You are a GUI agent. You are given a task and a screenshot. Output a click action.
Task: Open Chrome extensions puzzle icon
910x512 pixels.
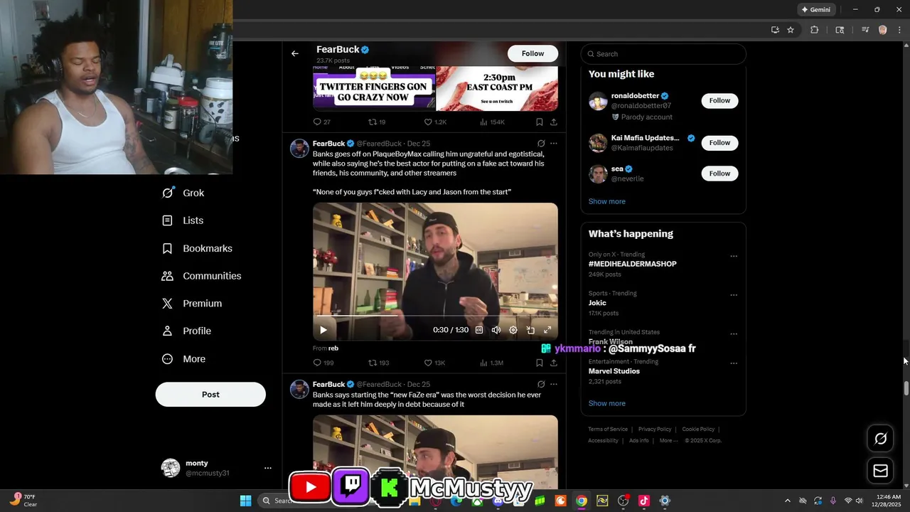pyautogui.click(x=815, y=30)
